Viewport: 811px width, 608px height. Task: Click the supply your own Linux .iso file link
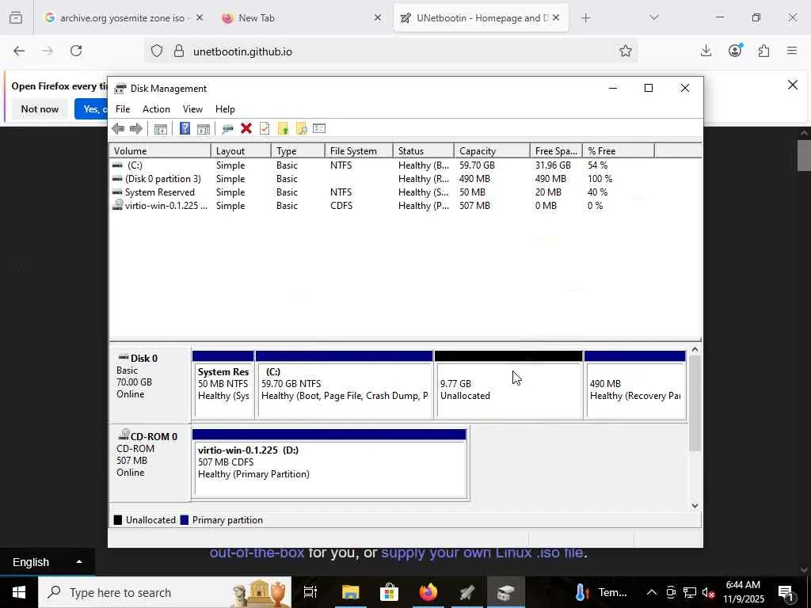[x=482, y=553]
